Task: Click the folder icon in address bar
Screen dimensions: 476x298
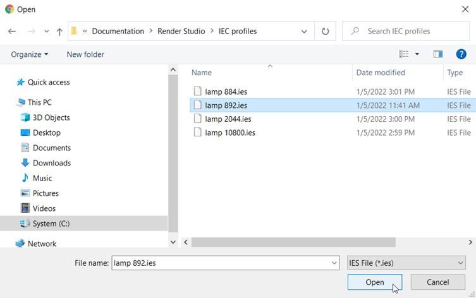Action: coord(74,31)
